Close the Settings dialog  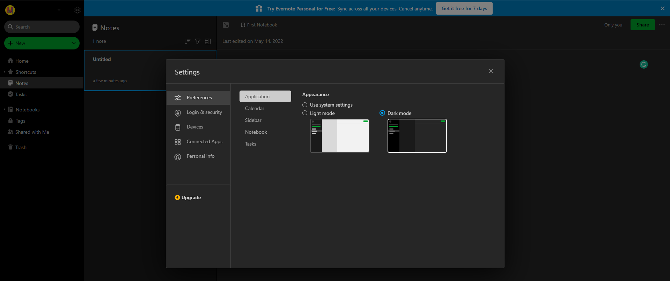(491, 71)
